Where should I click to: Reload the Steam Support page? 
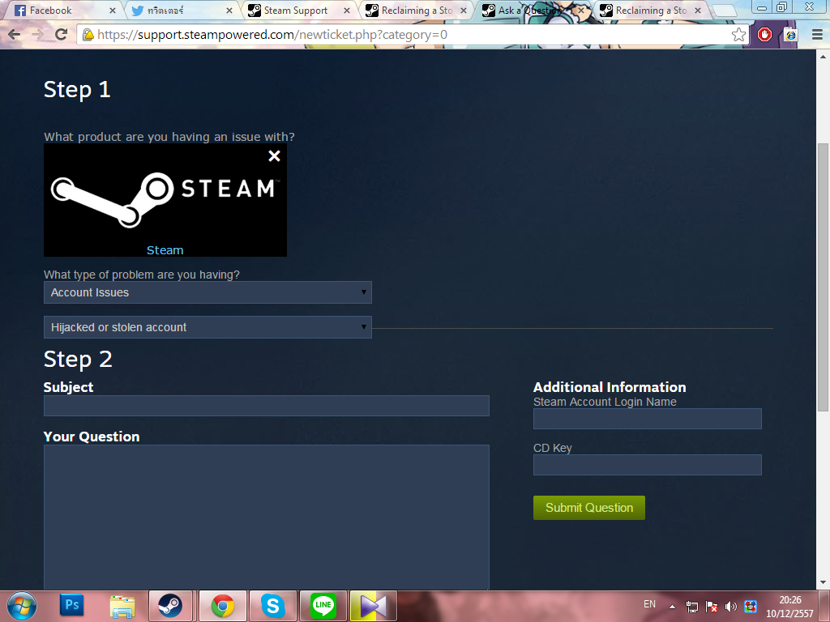(x=62, y=35)
